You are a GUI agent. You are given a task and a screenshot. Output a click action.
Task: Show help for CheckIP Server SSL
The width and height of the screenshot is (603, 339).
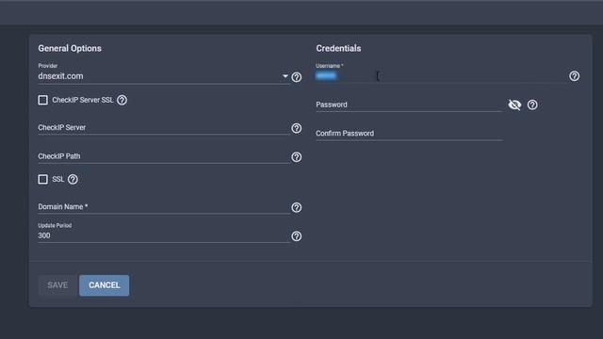point(122,100)
